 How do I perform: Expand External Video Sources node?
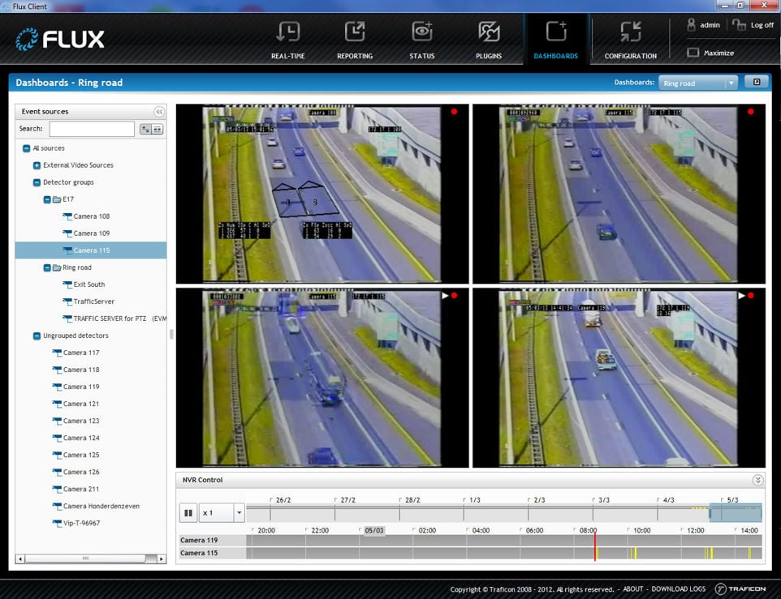[x=37, y=165]
